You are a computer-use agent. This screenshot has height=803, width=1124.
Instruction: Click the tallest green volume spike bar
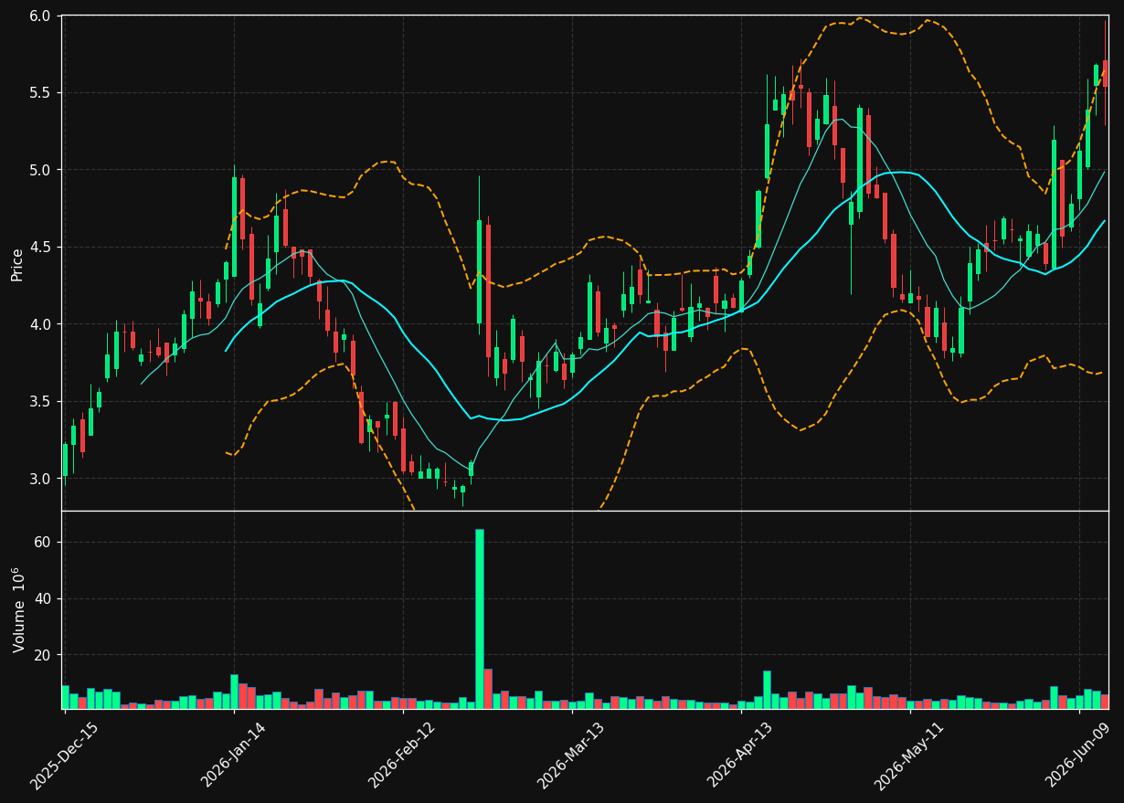(x=479, y=618)
